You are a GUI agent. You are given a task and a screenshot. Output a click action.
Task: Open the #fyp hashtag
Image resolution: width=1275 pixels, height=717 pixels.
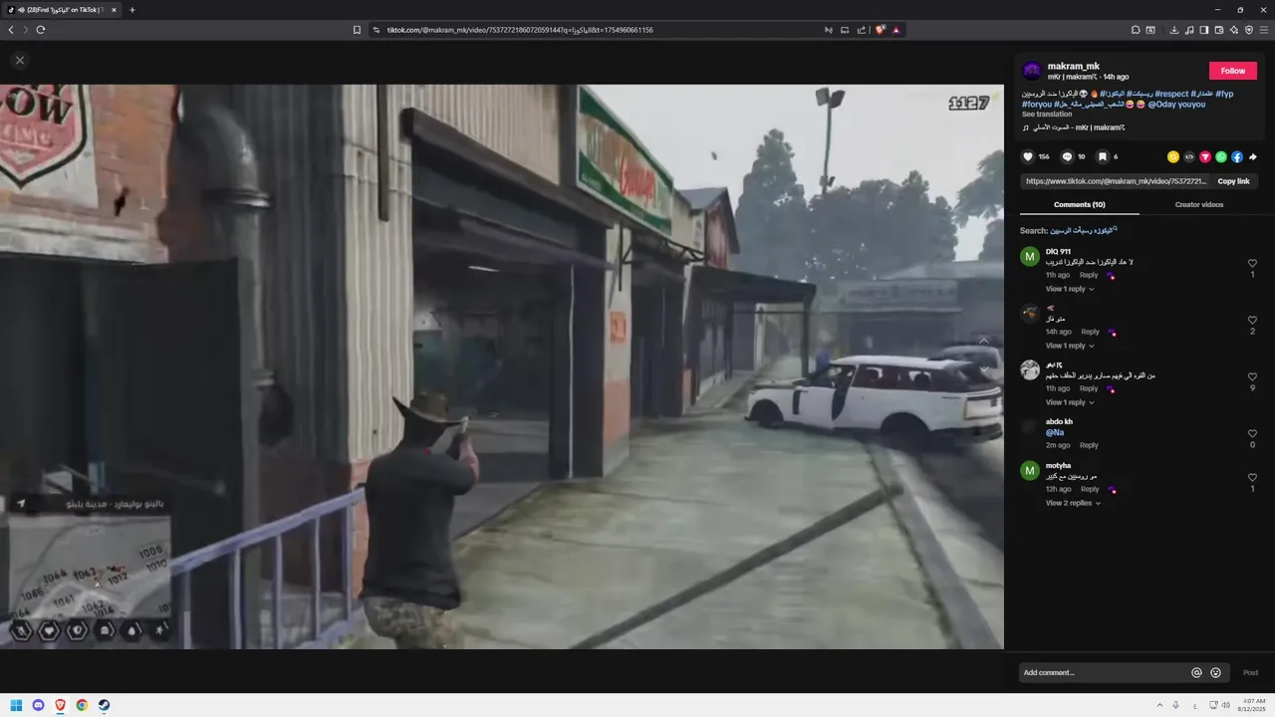(x=1224, y=94)
